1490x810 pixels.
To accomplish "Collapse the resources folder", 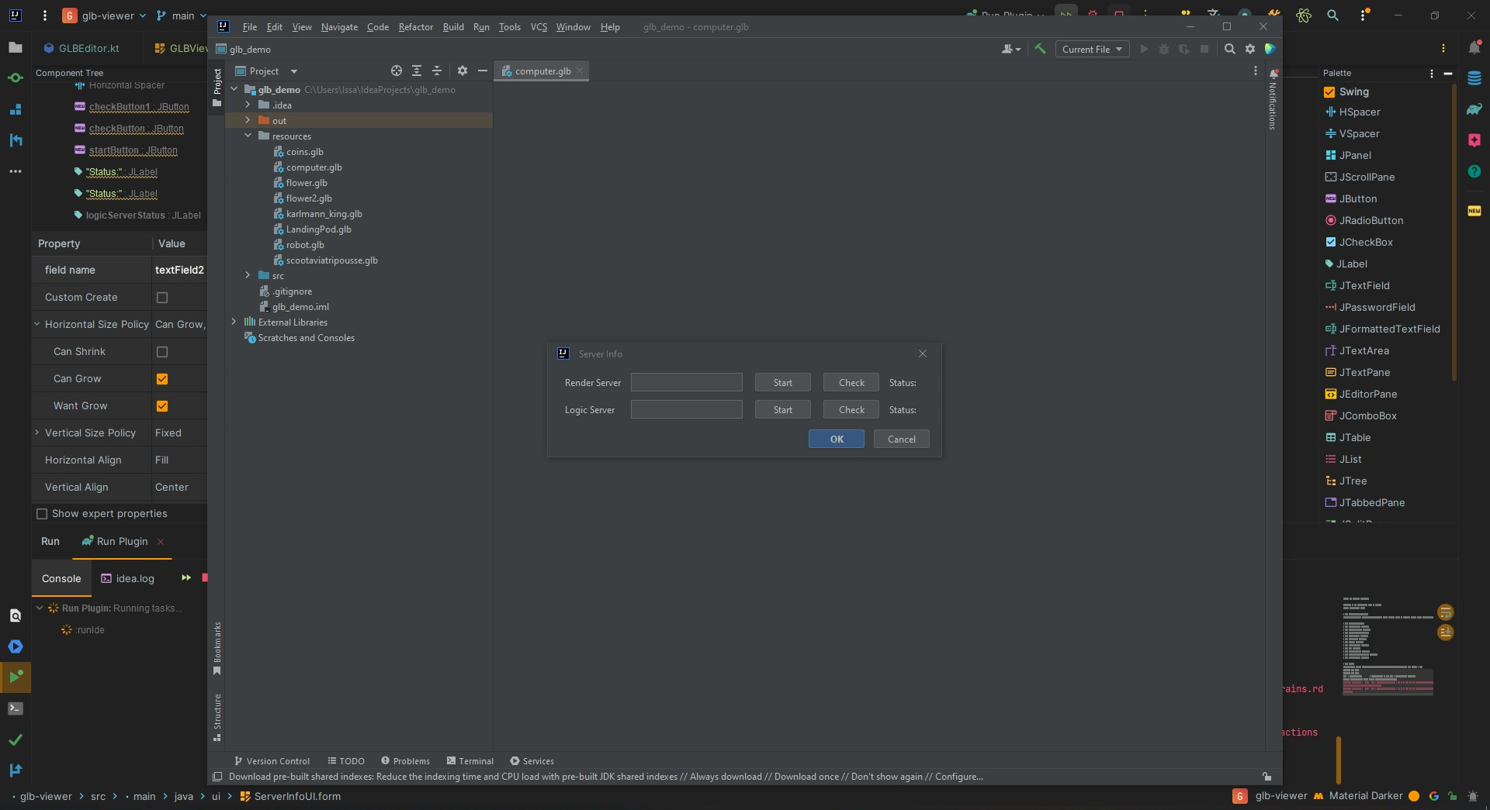I will pyautogui.click(x=248, y=136).
